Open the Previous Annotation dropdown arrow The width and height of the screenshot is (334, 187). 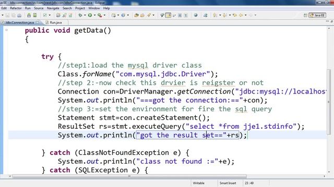[x=230, y=15]
